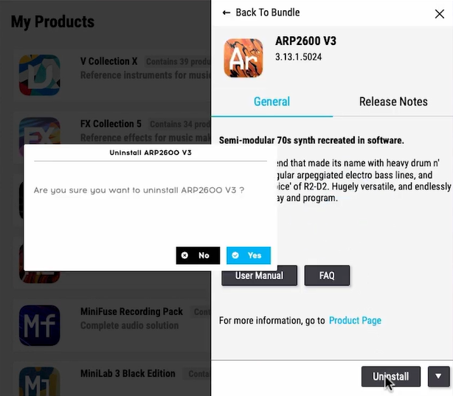Image resolution: width=453 pixels, height=396 pixels.
Task: Close the product details panel
Action: click(x=440, y=13)
